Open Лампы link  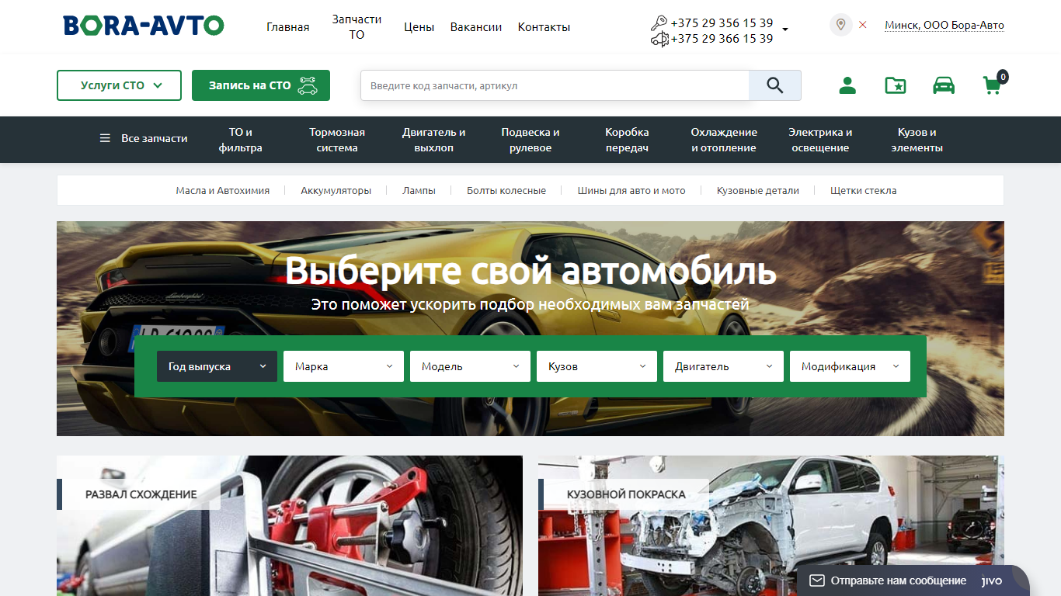419,190
